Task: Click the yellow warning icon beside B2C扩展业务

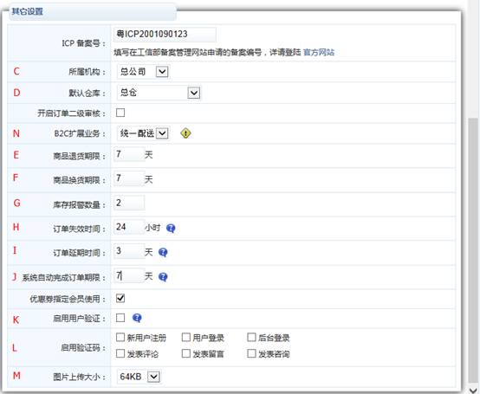Action: (x=185, y=133)
